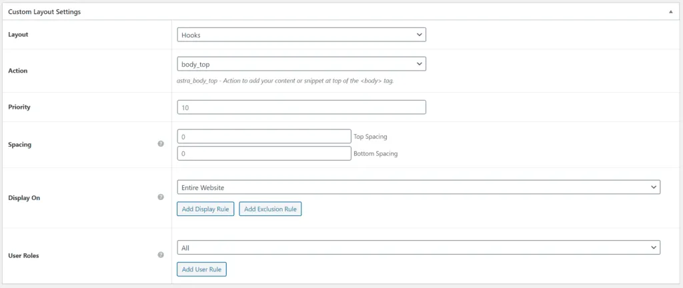The image size is (683, 288).
Task: Click the Action row label
Action: (18, 71)
